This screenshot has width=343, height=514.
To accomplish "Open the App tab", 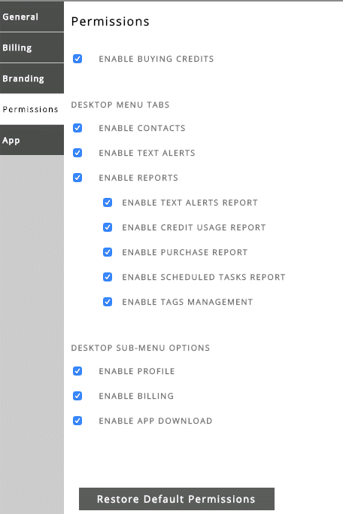I will (x=32, y=140).
